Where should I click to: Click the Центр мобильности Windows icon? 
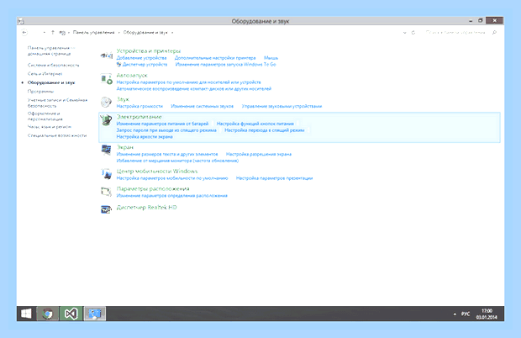pos(107,174)
